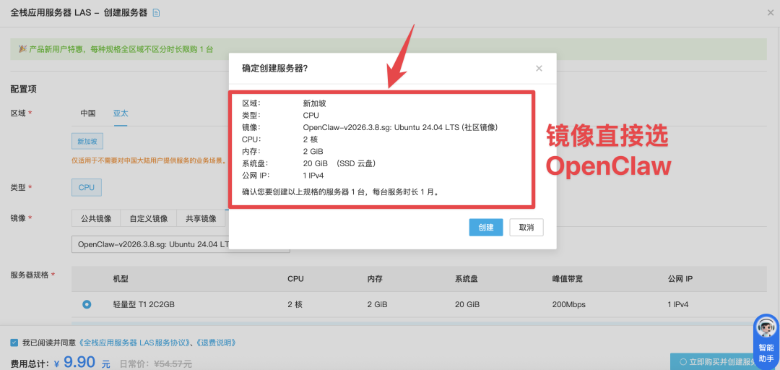Close the 确定创建服务器 dialog
Screen dimensions: 780x370
(539, 69)
